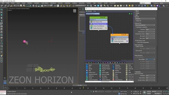Viewport: 169px width, 95px height.
Task: Choose the Script operator icon
Action: [x=100, y=71]
